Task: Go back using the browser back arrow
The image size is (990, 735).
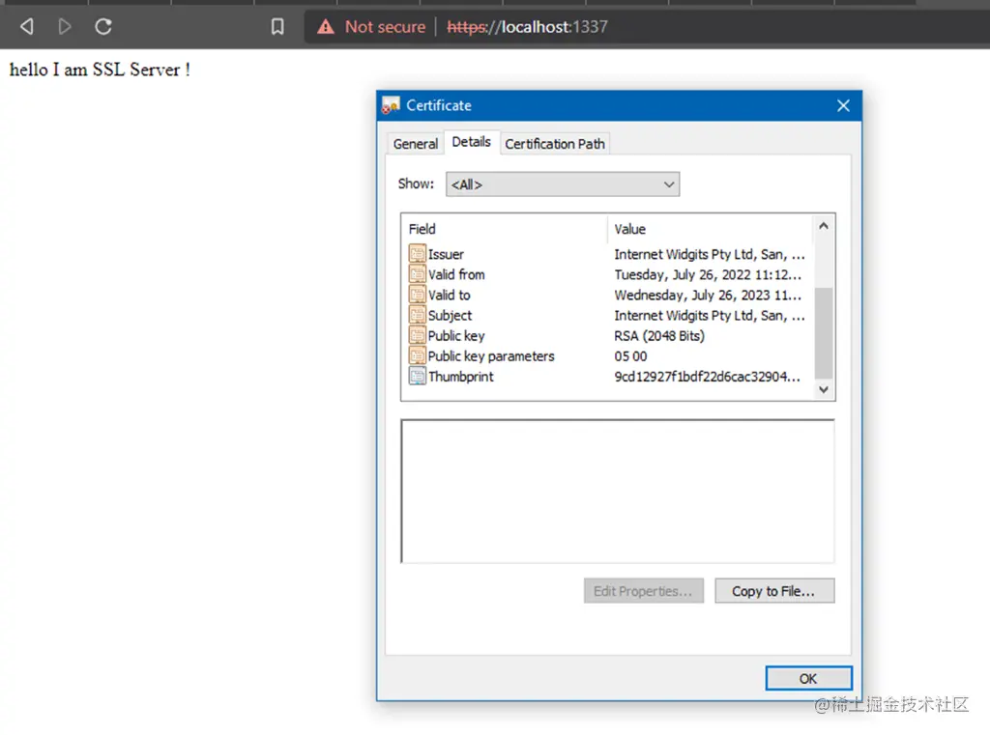Action: (26, 26)
